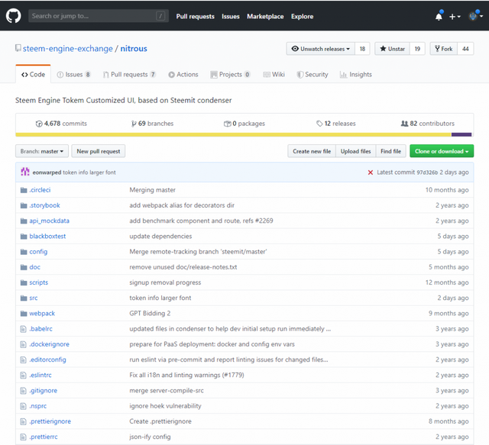Open commit hash 97d326b
Image resolution: width=489 pixels, height=445 pixels.
pyautogui.click(x=427, y=173)
